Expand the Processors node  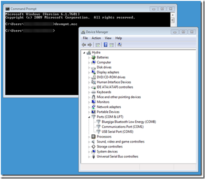coord(89,137)
